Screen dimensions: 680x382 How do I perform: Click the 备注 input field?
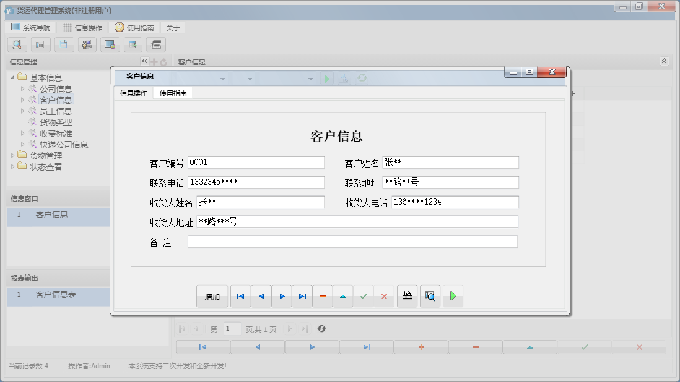click(352, 242)
